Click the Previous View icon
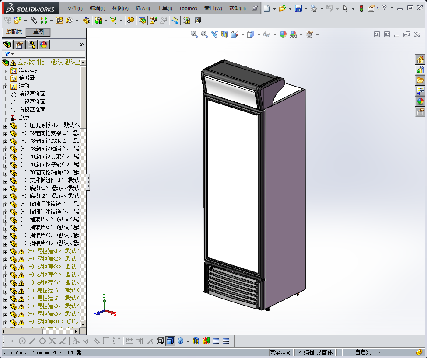Image resolution: width=427 pixels, height=358 pixels. click(x=214, y=34)
